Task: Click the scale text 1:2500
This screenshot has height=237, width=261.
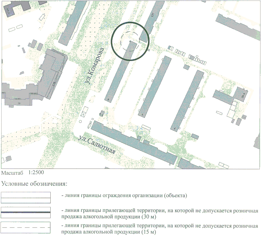Action: (x=36, y=172)
